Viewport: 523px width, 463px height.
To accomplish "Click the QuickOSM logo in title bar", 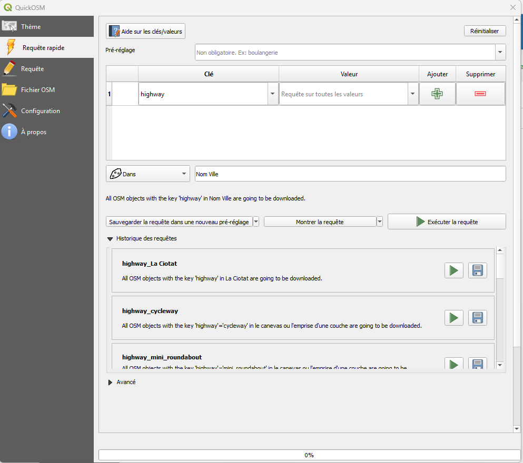I will (x=8, y=7).
